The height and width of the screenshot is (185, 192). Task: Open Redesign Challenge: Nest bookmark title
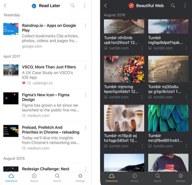click(x=46, y=169)
